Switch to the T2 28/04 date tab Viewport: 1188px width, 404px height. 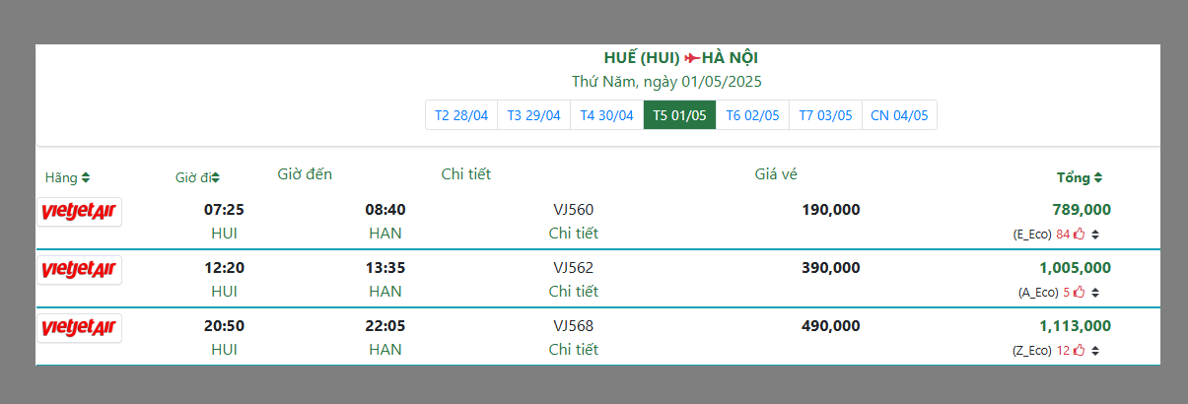tap(461, 115)
